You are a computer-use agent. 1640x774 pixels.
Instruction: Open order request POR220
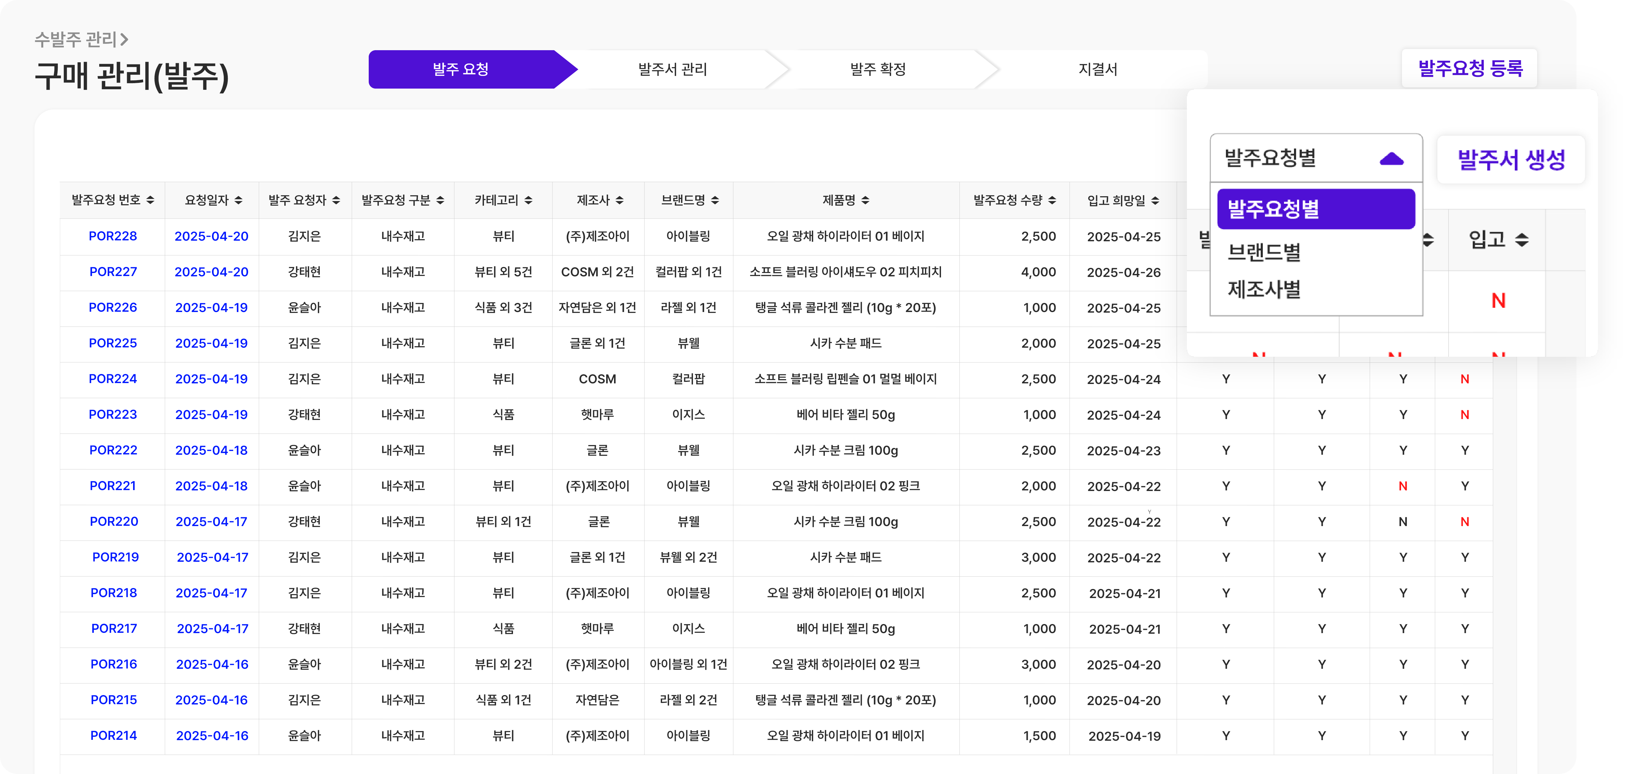tap(113, 521)
